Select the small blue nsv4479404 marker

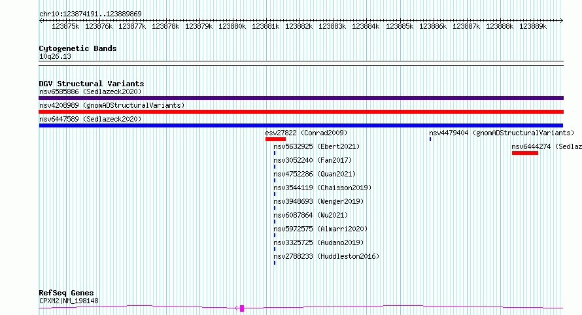click(430, 139)
